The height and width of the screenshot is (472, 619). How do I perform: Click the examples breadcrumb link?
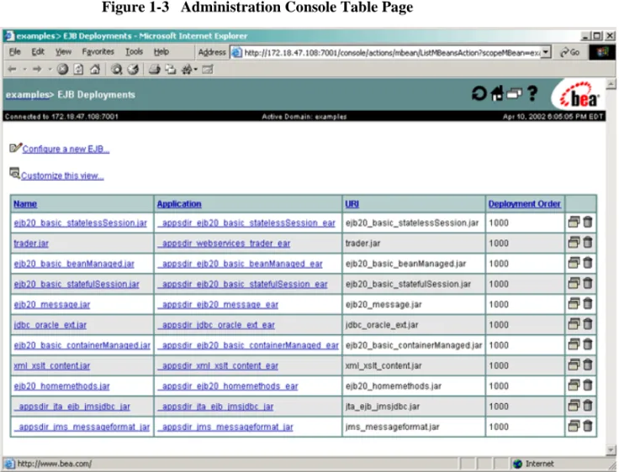[27, 95]
